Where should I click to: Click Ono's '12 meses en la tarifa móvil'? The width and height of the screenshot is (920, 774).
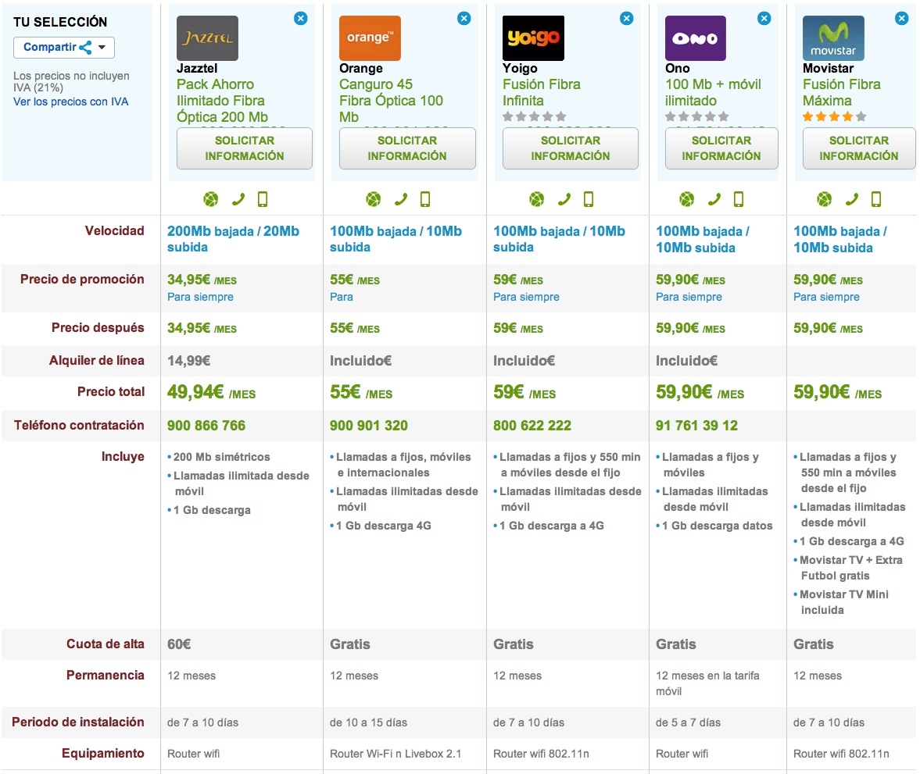pos(707,683)
